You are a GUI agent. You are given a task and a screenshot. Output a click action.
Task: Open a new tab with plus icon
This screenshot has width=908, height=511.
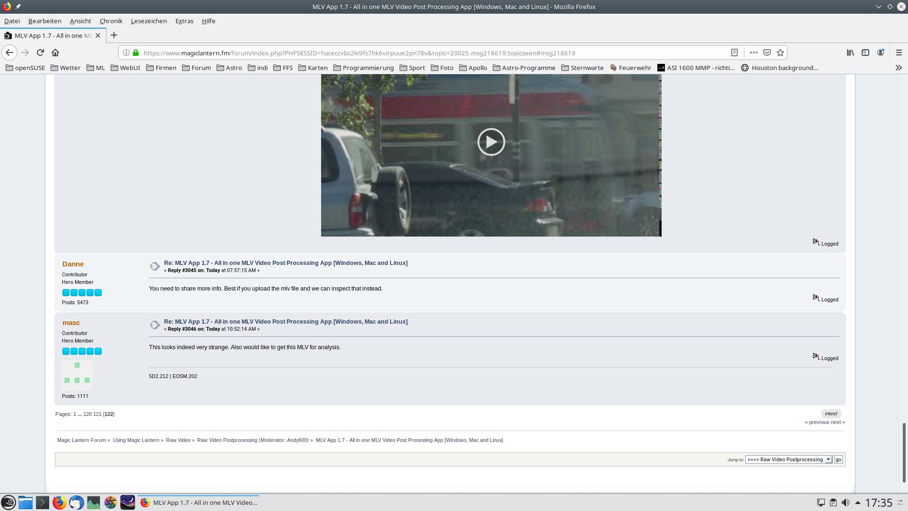coord(114,35)
